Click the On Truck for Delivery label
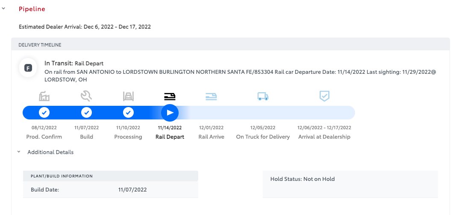The width and height of the screenshot is (467, 215). tap(263, 137)
